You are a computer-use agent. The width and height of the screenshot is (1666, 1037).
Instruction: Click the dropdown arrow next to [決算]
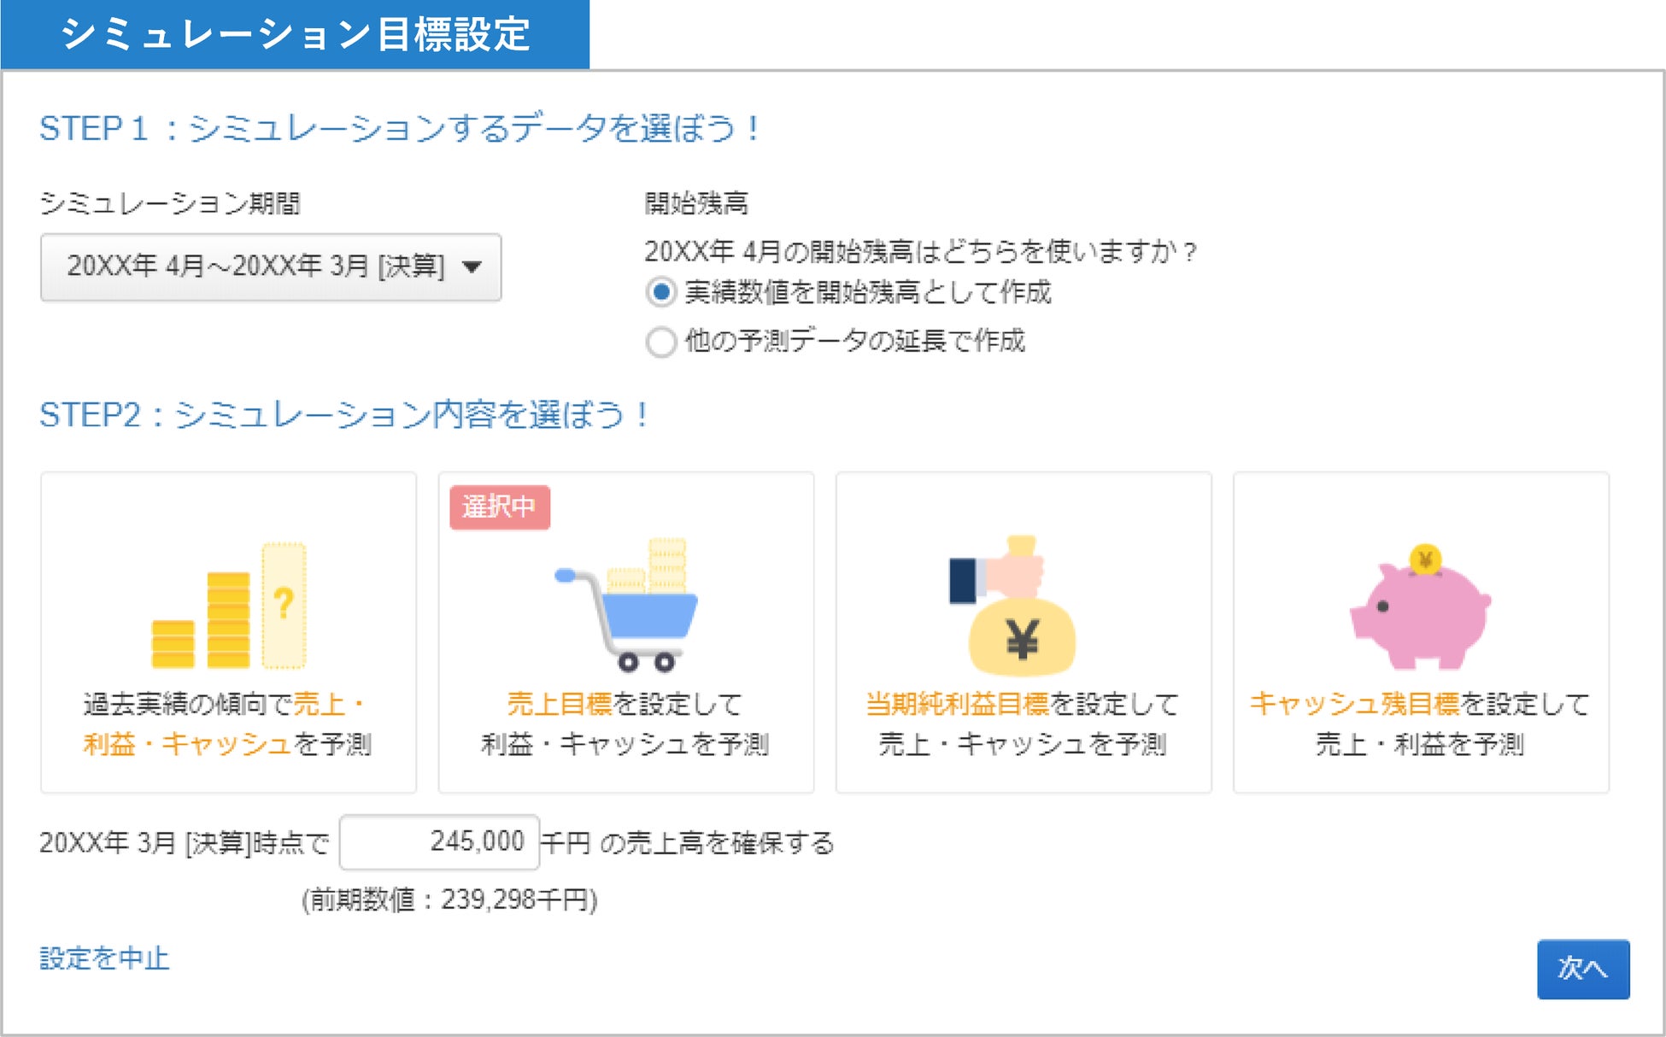click(472, 267)
